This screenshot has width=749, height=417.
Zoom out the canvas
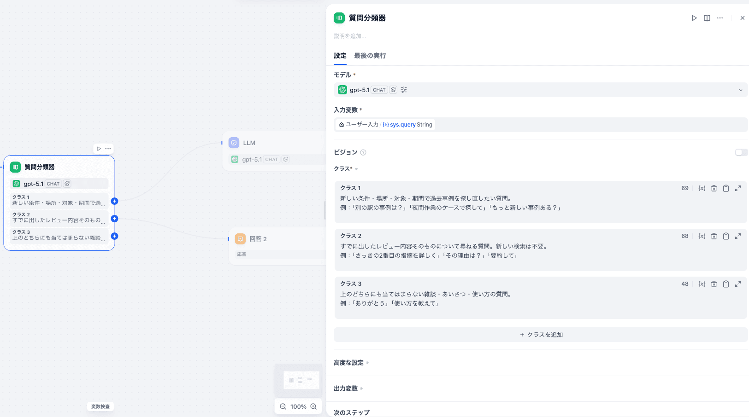tap(283, 406)
